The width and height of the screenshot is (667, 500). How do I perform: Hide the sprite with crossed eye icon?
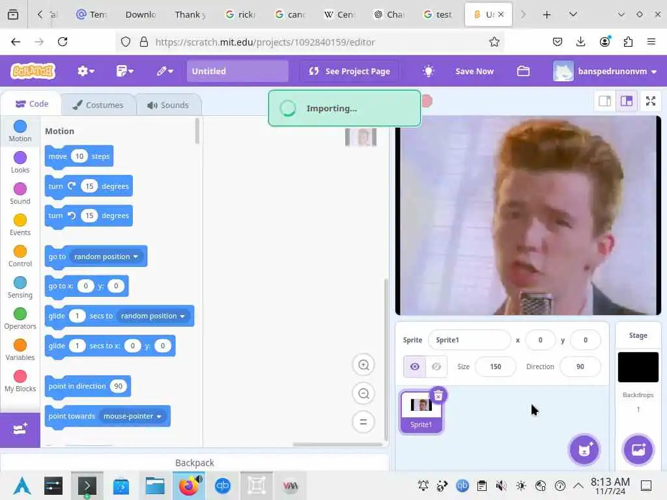pos(436,367)
